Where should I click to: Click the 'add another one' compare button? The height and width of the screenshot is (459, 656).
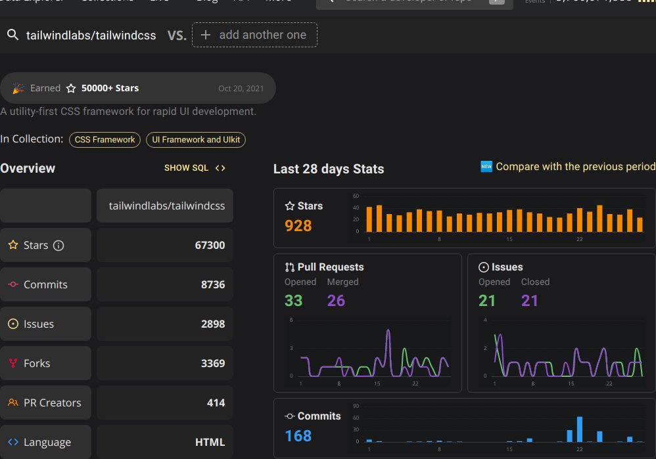(x=254, y=35)
